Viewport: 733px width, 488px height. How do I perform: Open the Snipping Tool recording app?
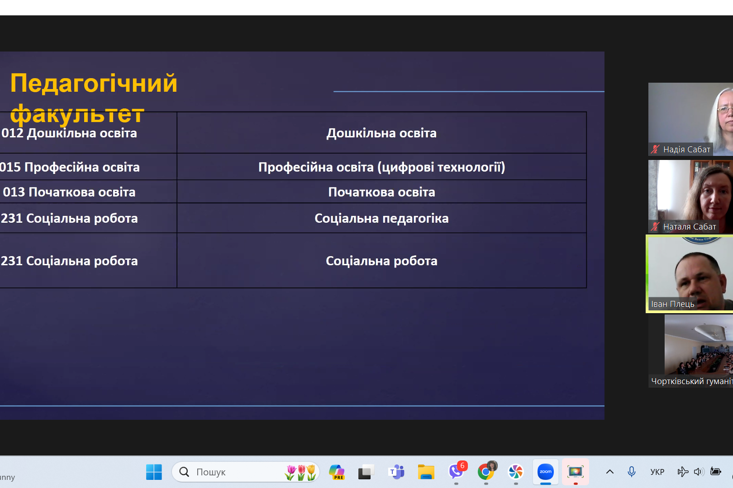[576, 472]
